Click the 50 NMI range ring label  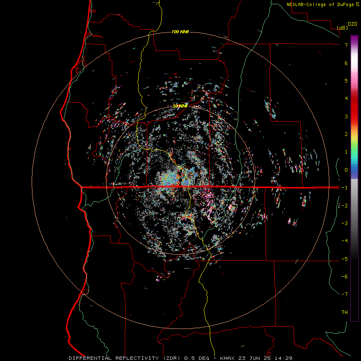pyautogui.click(x=180, y=106)
